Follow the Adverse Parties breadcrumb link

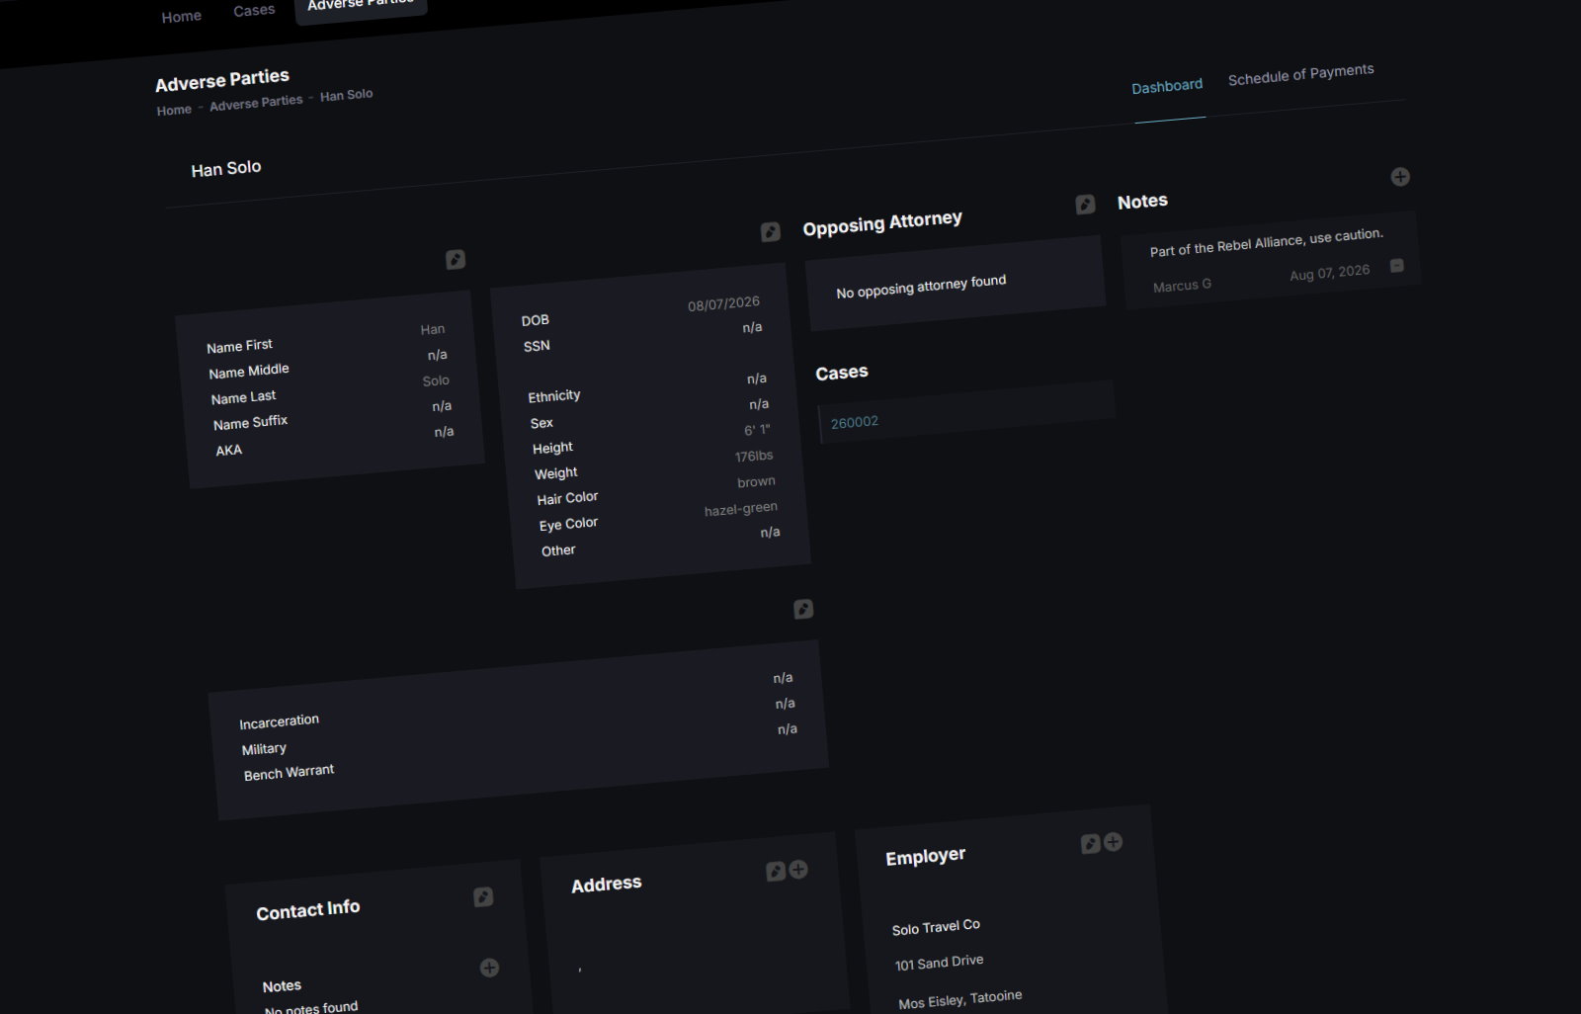(x=256, y=103)
